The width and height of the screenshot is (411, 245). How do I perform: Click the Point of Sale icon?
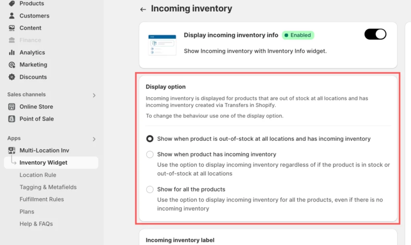[x=12, y=119]
